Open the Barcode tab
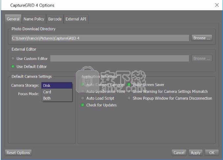Screen dimensions: 223x160 tap(55, 19)
